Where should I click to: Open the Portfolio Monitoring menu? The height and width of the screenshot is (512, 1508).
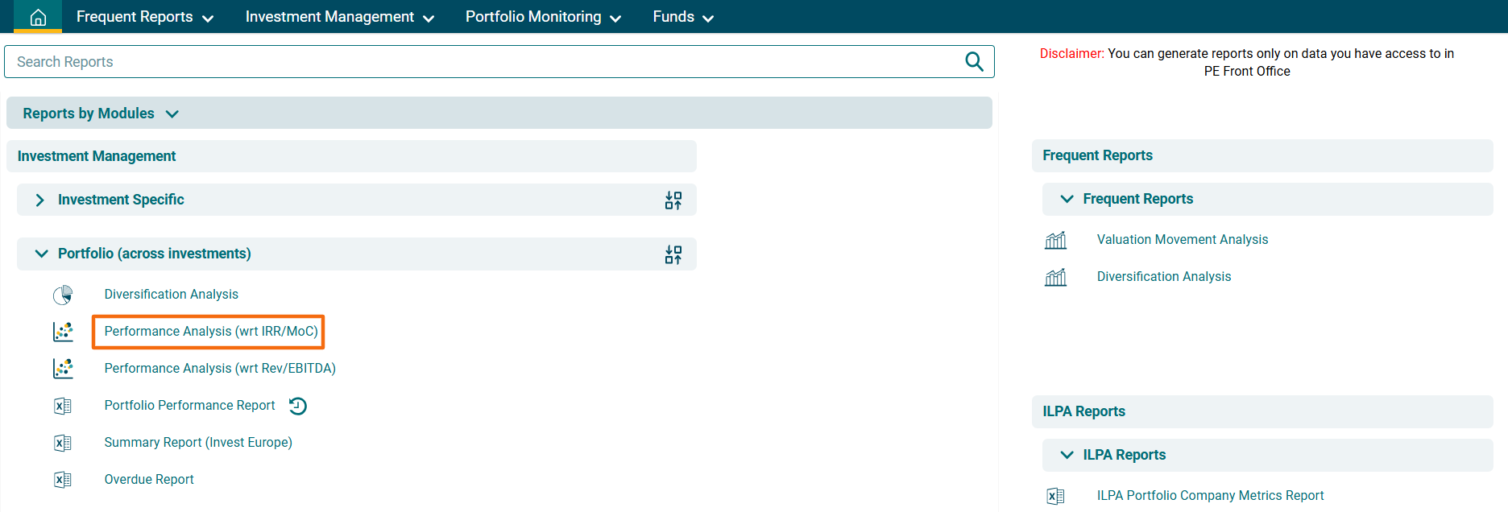click(543, 17)
